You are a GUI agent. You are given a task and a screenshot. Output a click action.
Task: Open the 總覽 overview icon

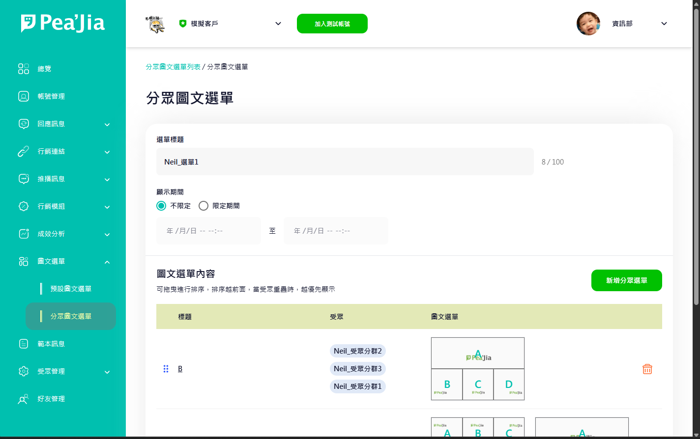24,69
